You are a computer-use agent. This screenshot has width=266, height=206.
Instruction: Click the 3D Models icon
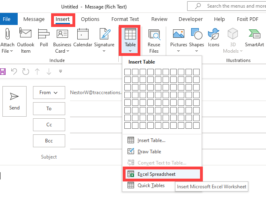(233, 33)
